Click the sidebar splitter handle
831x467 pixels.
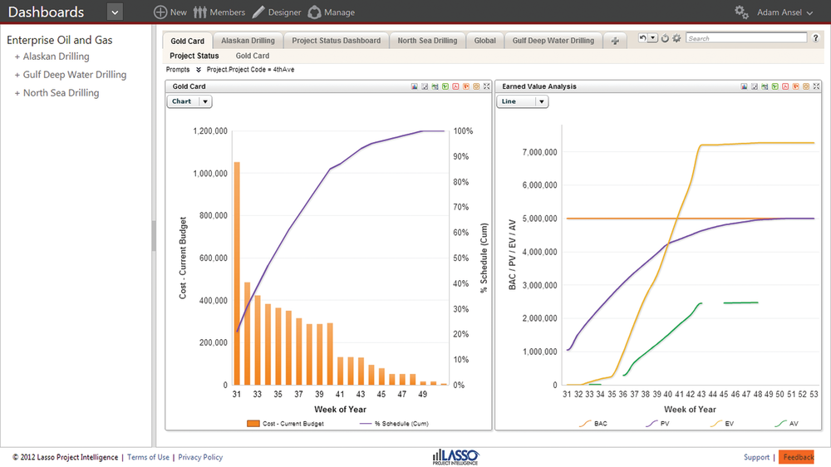tap(154, 236)
